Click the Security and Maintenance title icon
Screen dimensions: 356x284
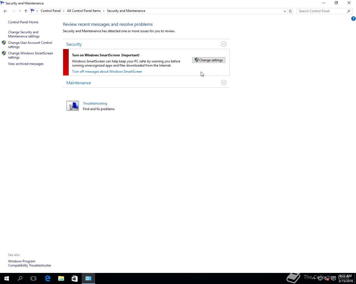[3, 3]
